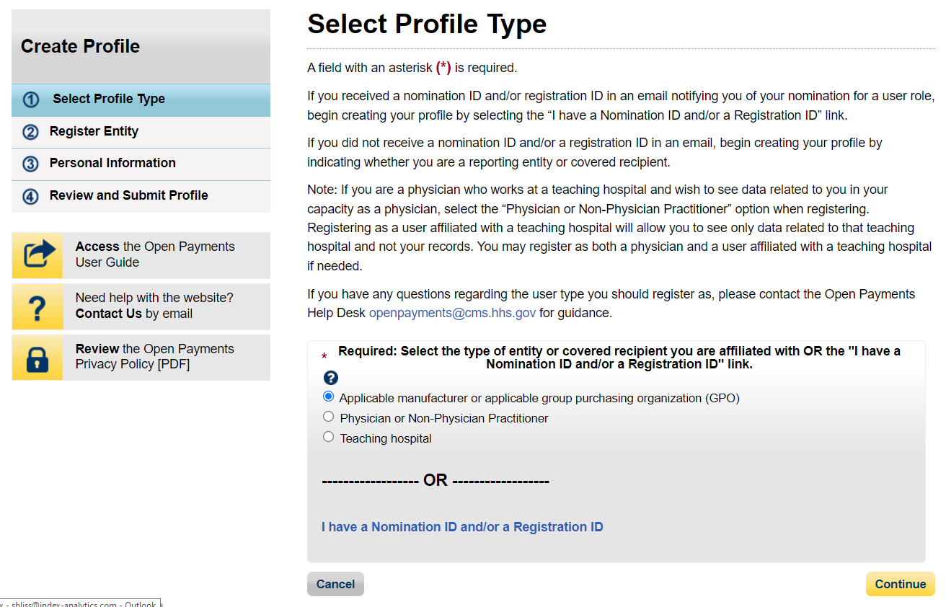Viewport: 946px width, 607px height.
Task: Click the step 1 circle icon
Action: [30, 99]
